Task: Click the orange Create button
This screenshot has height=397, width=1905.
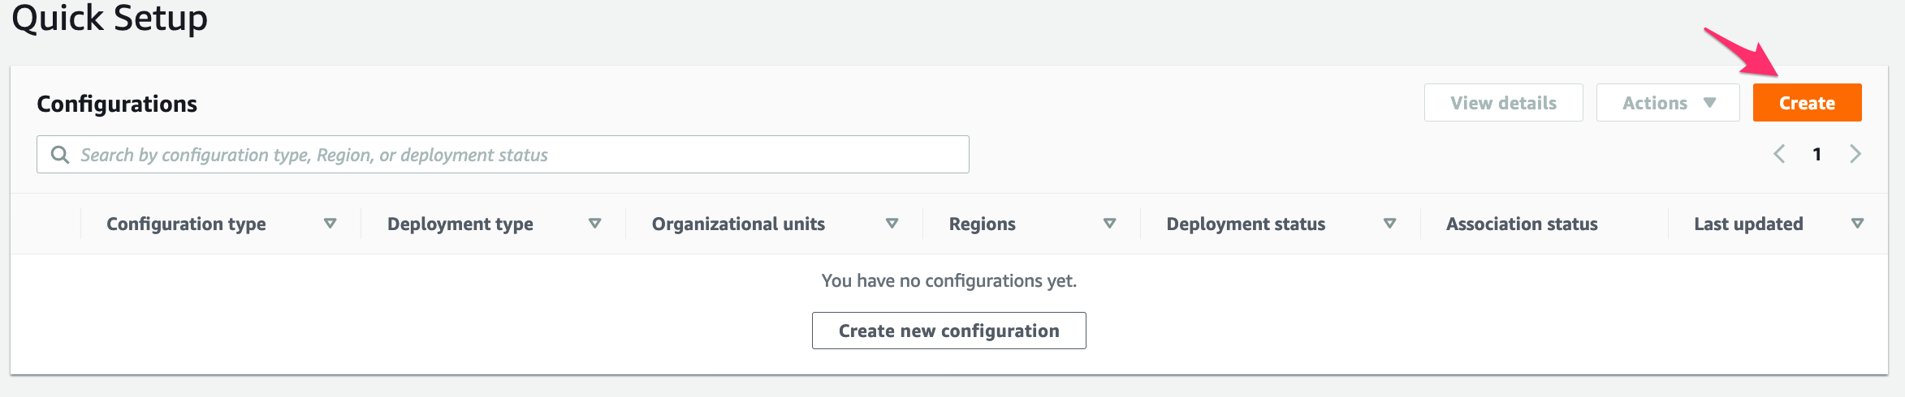Action: [x=1807, y=103]
